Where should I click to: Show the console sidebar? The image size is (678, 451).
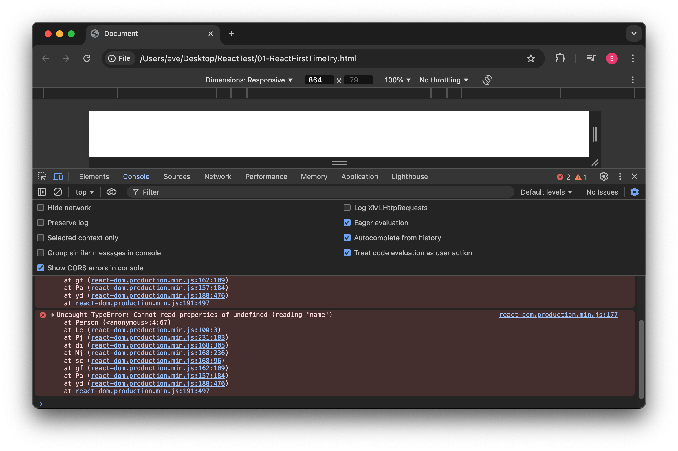click(42, 192)
